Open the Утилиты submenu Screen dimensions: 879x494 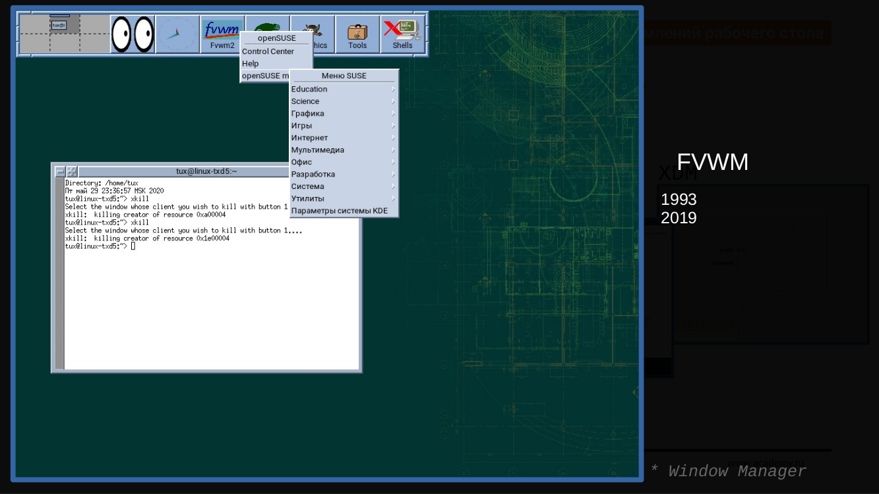344,198
